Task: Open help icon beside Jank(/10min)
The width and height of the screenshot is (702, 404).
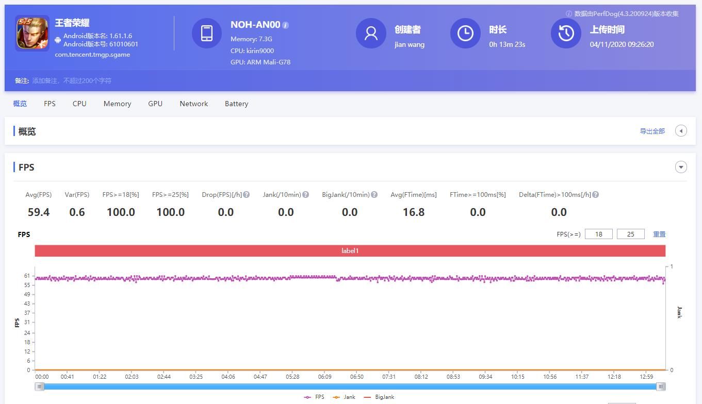Action: point(306,195)
